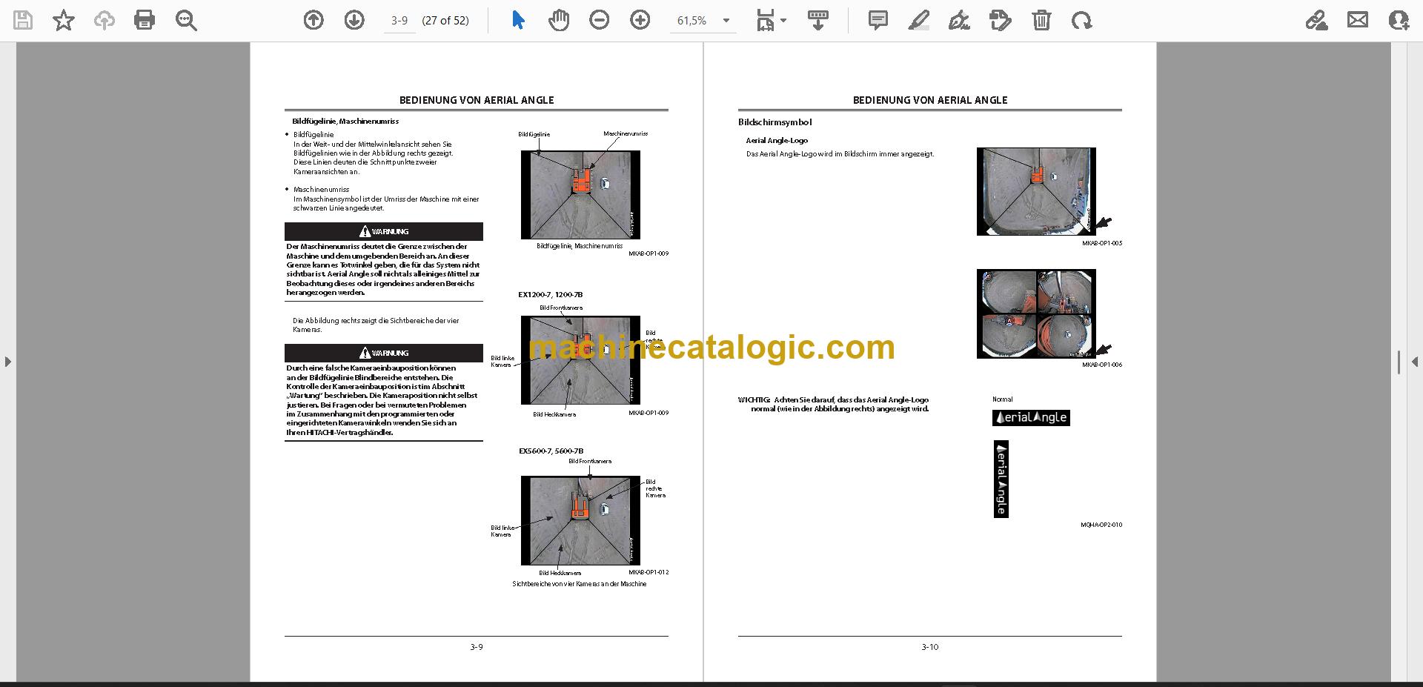Viewport: 1423px width, 687px height.
Task: Expand the left navigation pane arrow
Action: [7, 362]
